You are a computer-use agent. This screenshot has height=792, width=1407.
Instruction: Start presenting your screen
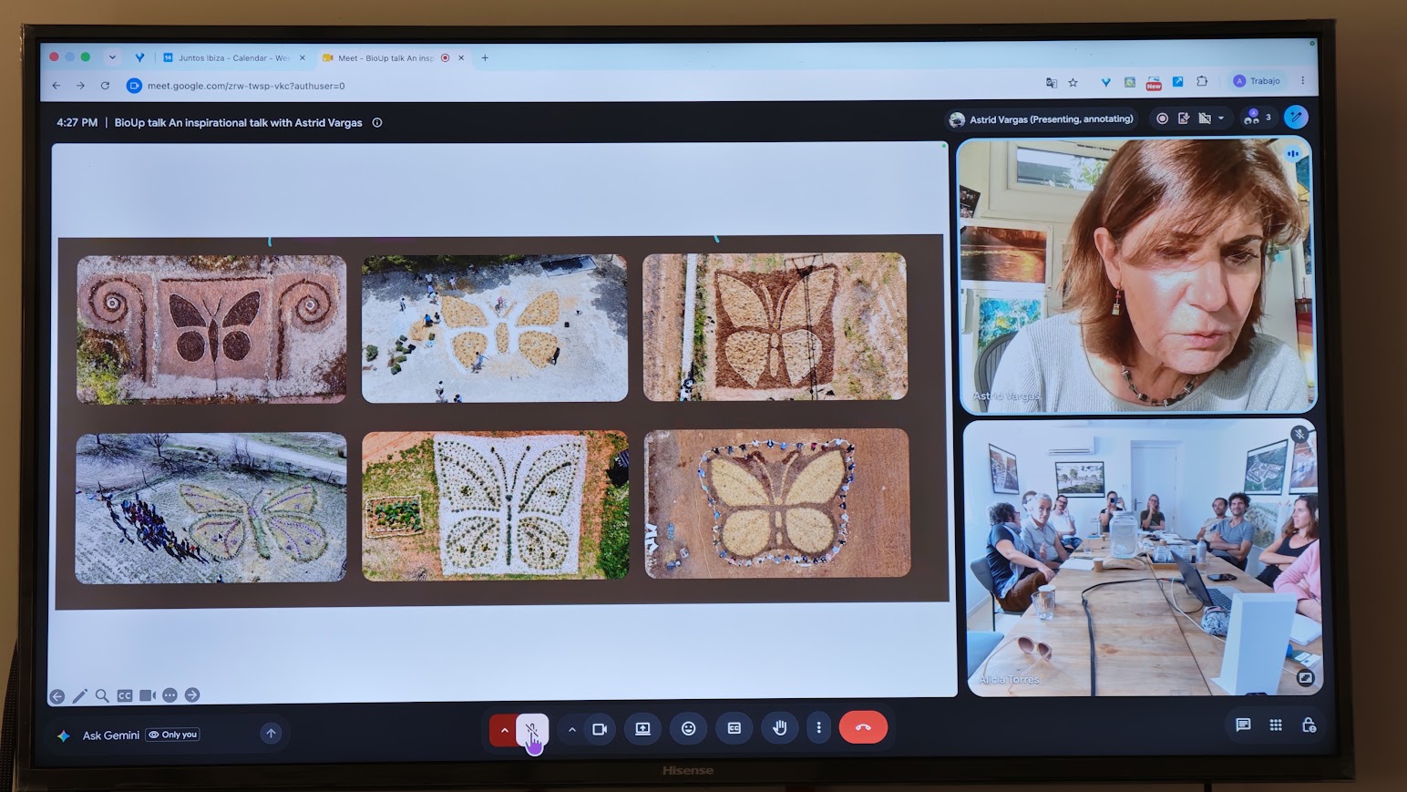tap(642, 728)
